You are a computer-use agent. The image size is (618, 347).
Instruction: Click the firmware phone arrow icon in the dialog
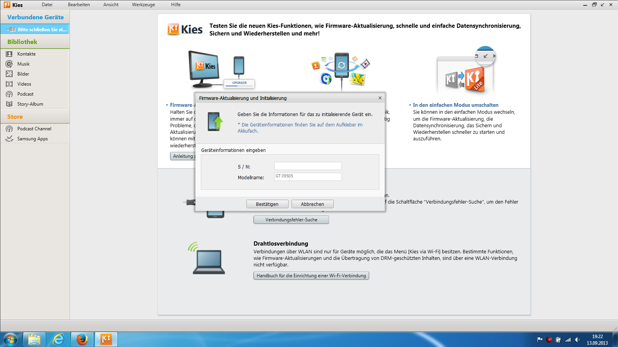coord(215,121)
